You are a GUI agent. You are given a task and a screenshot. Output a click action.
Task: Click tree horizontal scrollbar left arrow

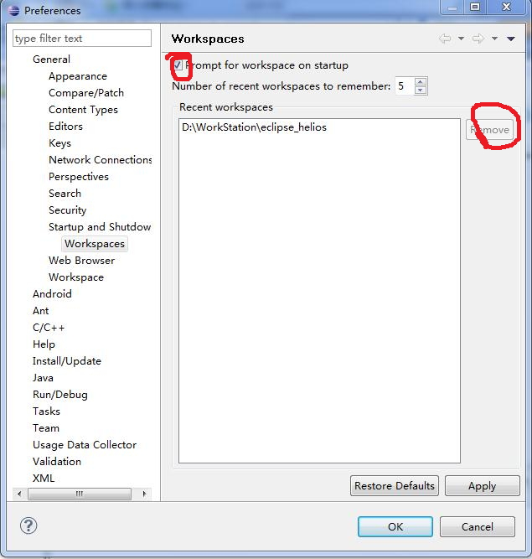19,494
